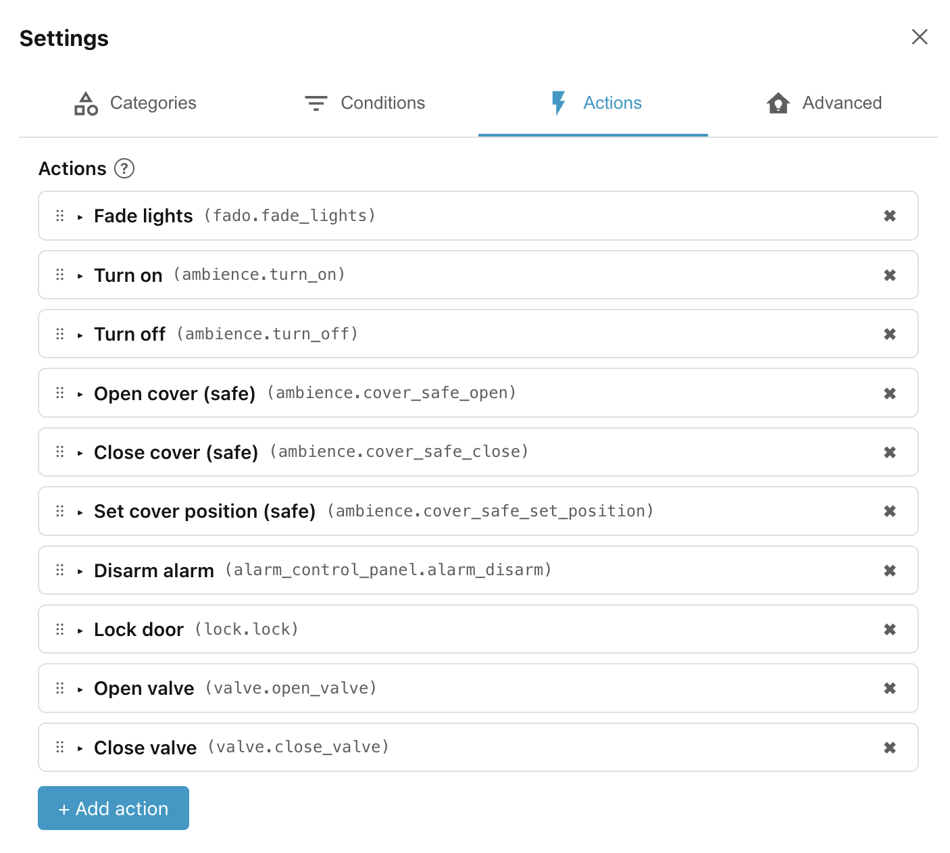Viewport: 950px width, 853px height.
Task: Grab the drag handle of Fade lights
Action: 60,216
